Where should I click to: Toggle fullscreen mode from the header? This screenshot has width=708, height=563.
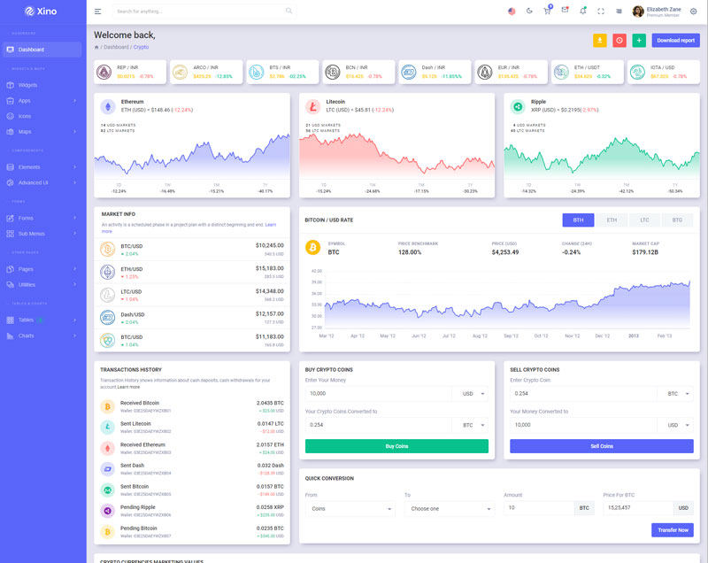point(601,12)
